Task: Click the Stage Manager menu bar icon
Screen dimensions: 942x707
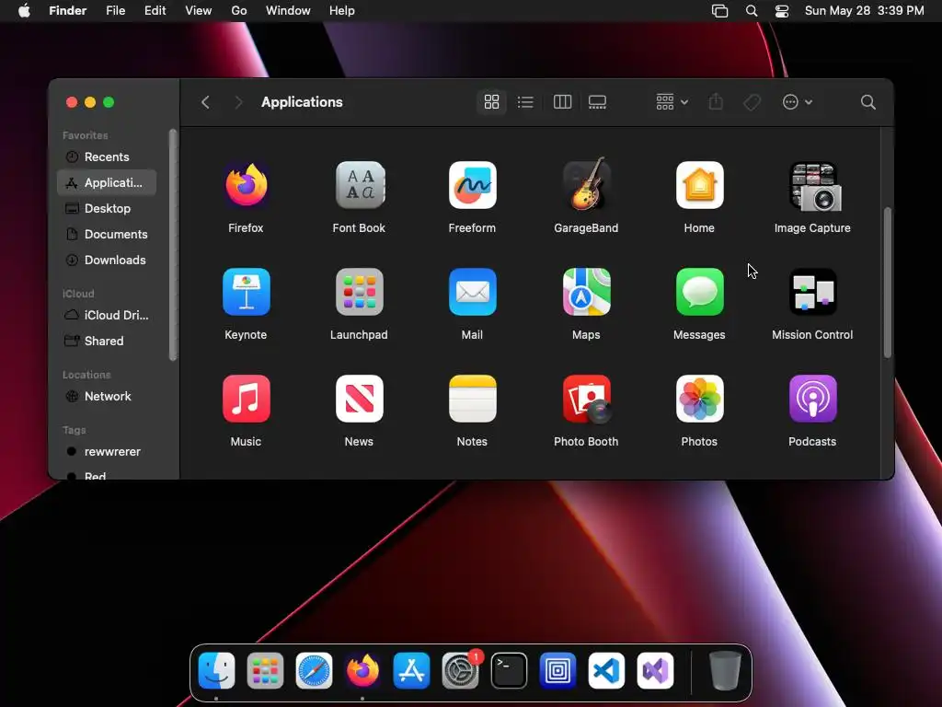Action: (x=719, y=10)
